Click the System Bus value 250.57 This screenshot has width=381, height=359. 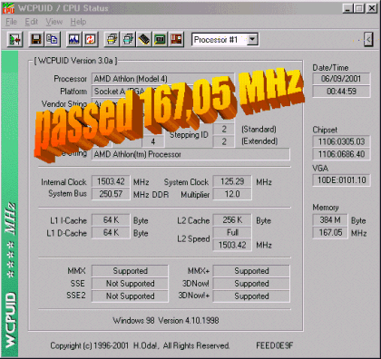[x=111, y=194]
